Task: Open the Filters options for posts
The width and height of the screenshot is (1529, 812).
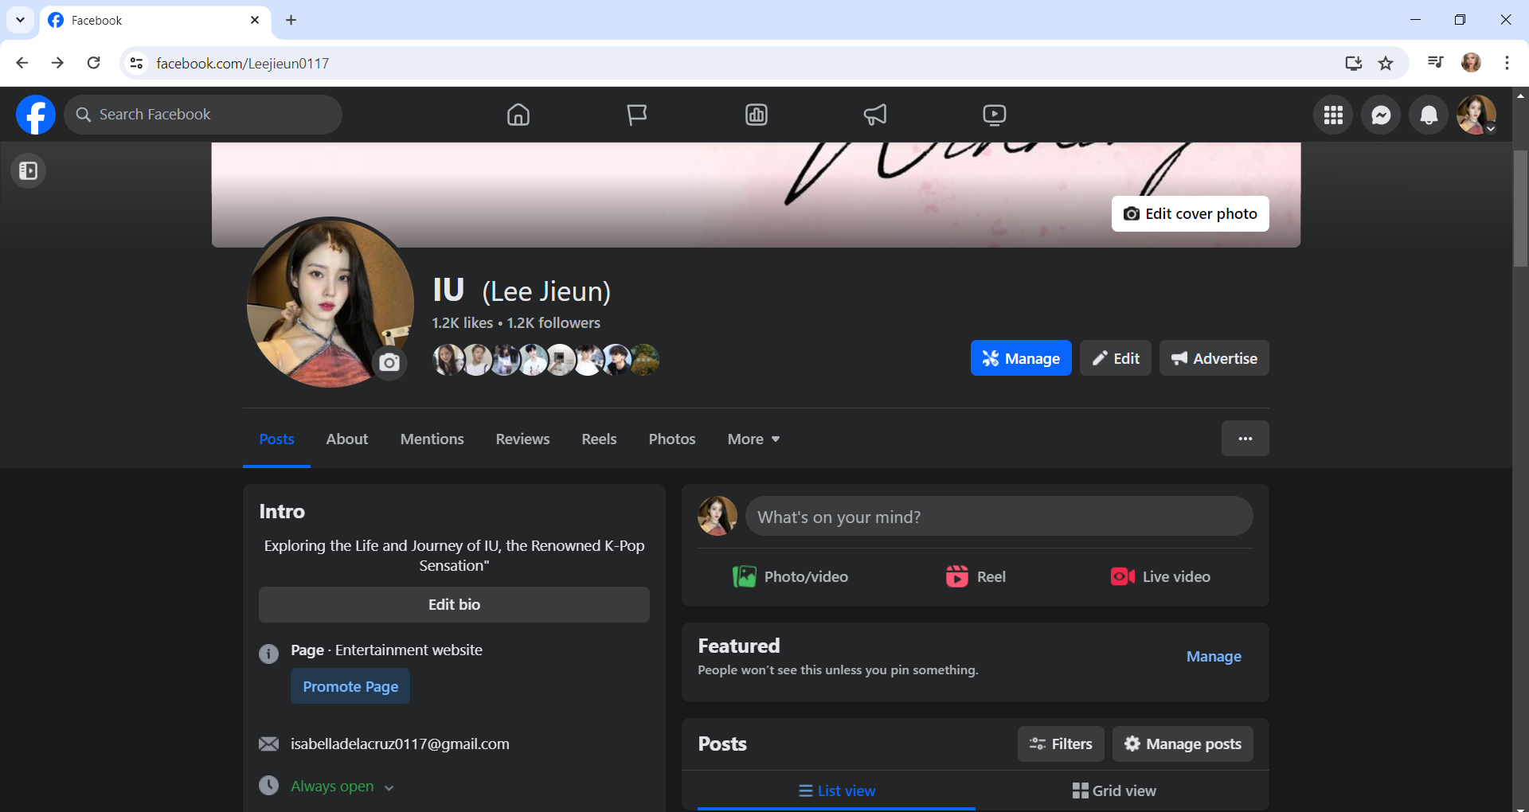Action: point(1061,744)
